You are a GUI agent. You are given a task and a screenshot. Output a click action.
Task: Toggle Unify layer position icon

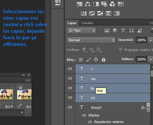point(84,50)
